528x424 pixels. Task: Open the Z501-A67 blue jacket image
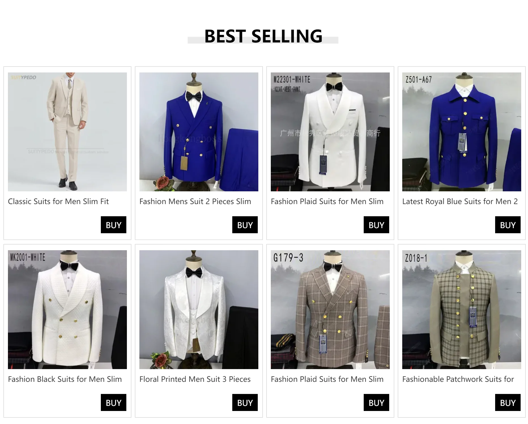pyautogui.click(x=462, y=132)
